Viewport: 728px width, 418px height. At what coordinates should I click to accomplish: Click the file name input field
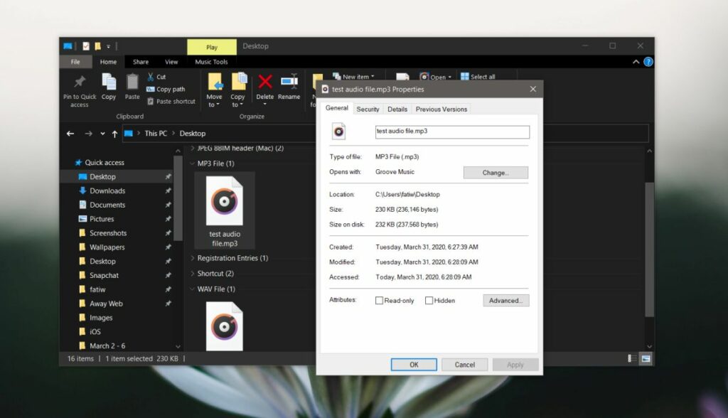tap(451, 132)
